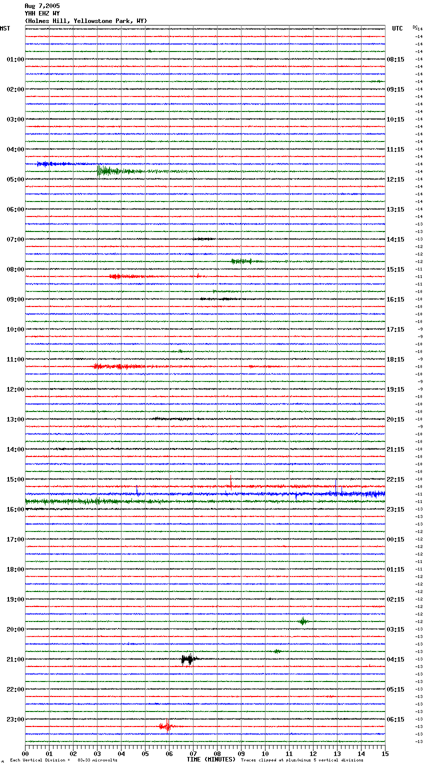Click minute tick label 15 on bottom axis
Screen dimensions: 425x767
tap(385, 754)
